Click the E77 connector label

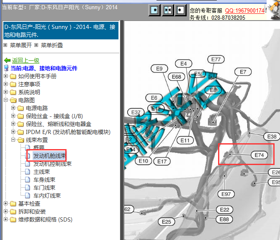[216, 59]
